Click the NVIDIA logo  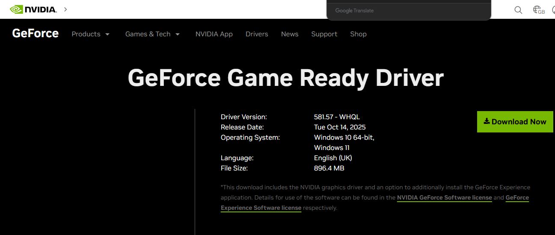[33, 9]
